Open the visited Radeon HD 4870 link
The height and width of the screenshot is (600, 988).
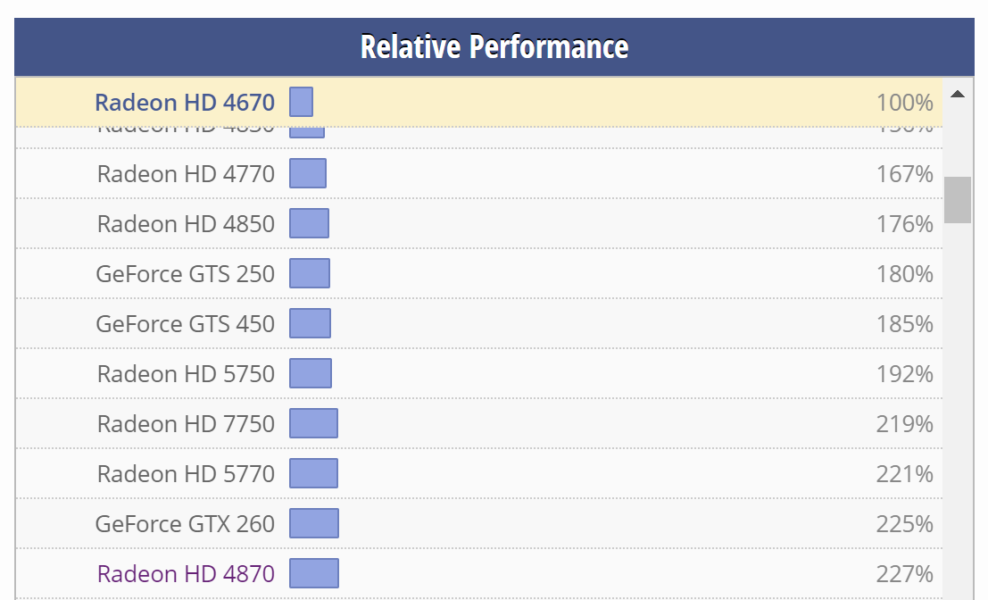click(x=186, y=573)
